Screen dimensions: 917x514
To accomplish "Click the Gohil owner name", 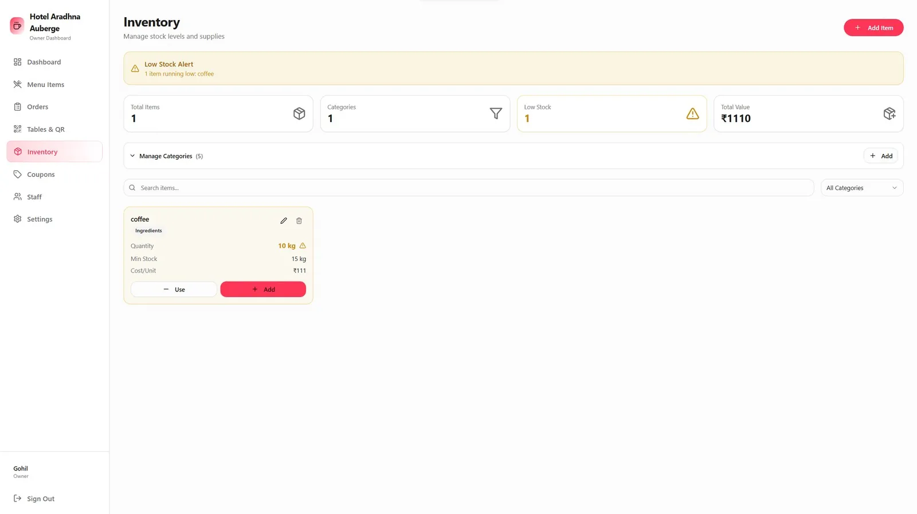I will 21,468.
